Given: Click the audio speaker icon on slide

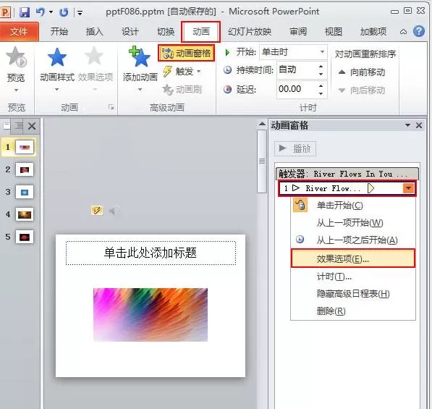Looking at the screenshot, I should (114, 211).
